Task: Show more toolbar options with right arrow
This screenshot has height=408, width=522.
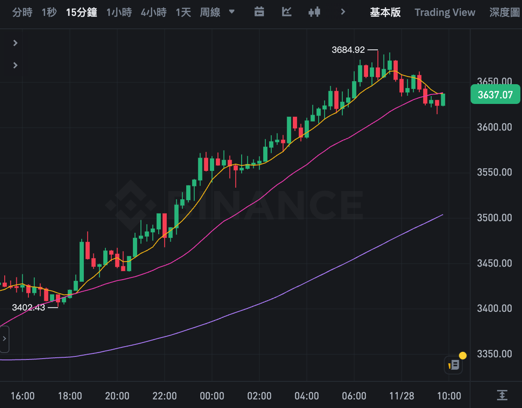Action: (x=343, y=12)
